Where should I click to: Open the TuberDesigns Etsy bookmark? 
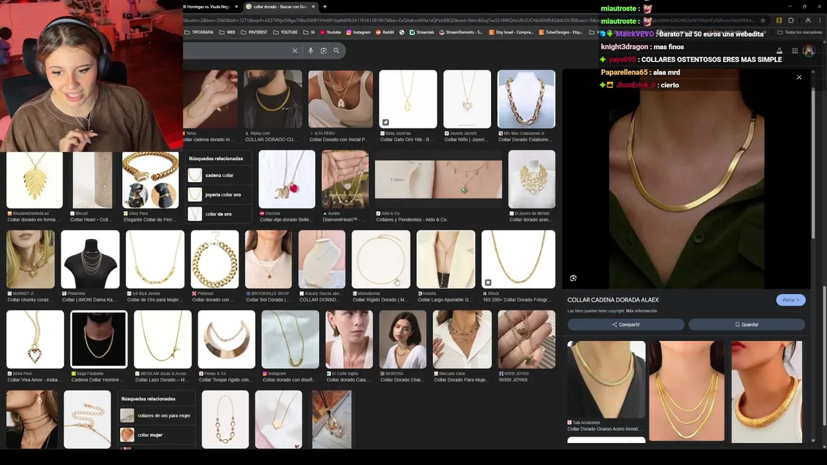click(x=561, y=32)
